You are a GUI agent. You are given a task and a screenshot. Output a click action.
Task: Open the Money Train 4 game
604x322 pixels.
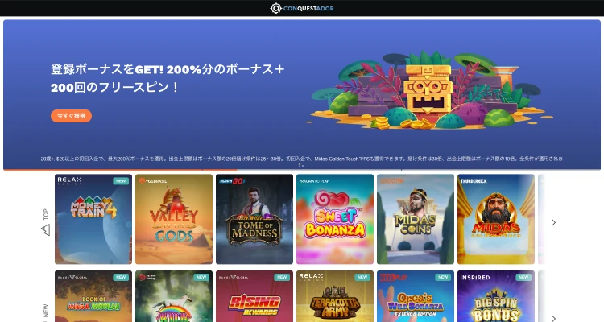[93, 219]
